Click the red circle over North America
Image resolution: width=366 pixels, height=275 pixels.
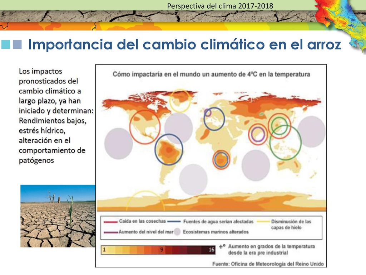145,127
